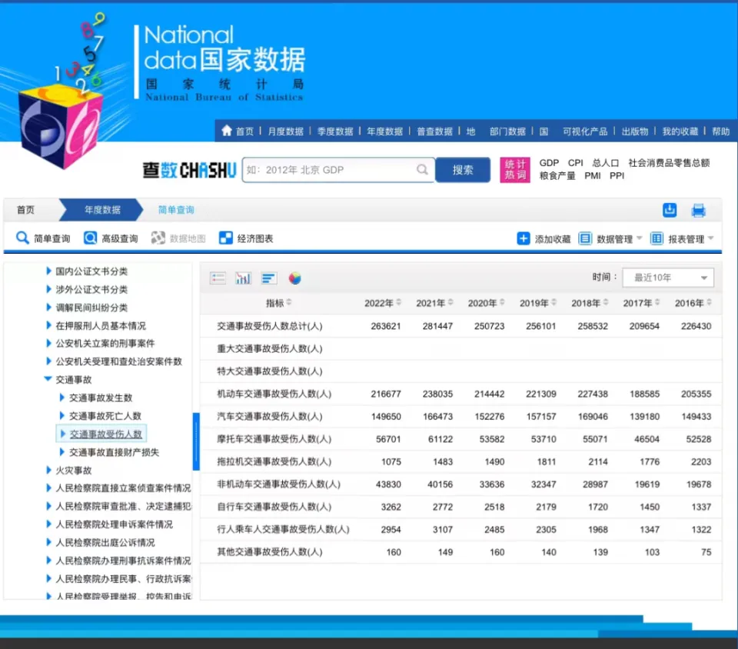This screenshot has width=738, height=649.
Task: Switch to the bar chart view icon
Action: 243,278
